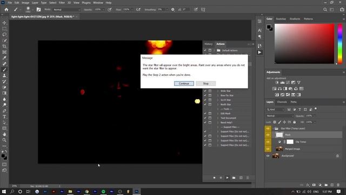Screen dimensions: 346x195
Task: Open the brush settings panel icon
Action: point(38,10)
